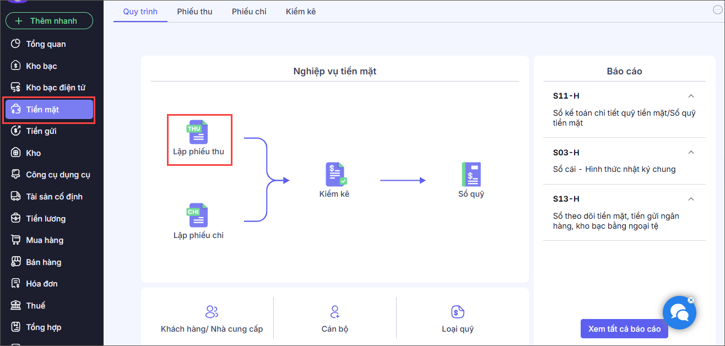Image resolution: width=725 pixels, height=346 pixels.
Task: Open the Tài sản cố định icon
Action: [16, 197]
